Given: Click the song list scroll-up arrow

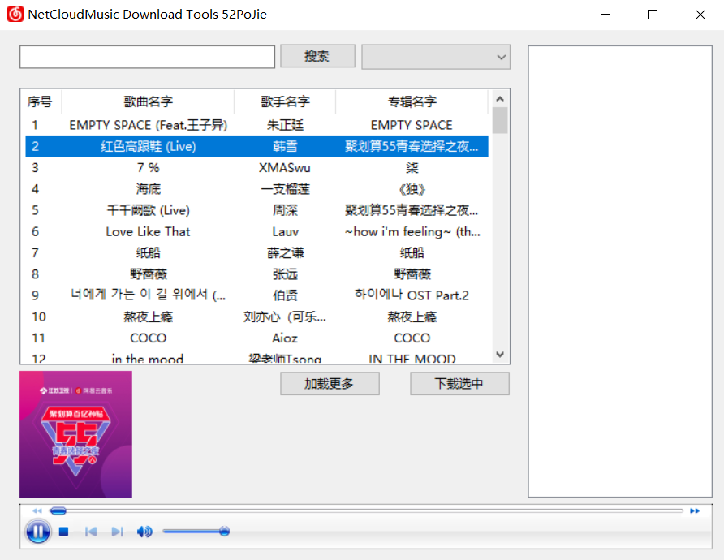Looking at the screenshot, I should click(x=500, y=99).
